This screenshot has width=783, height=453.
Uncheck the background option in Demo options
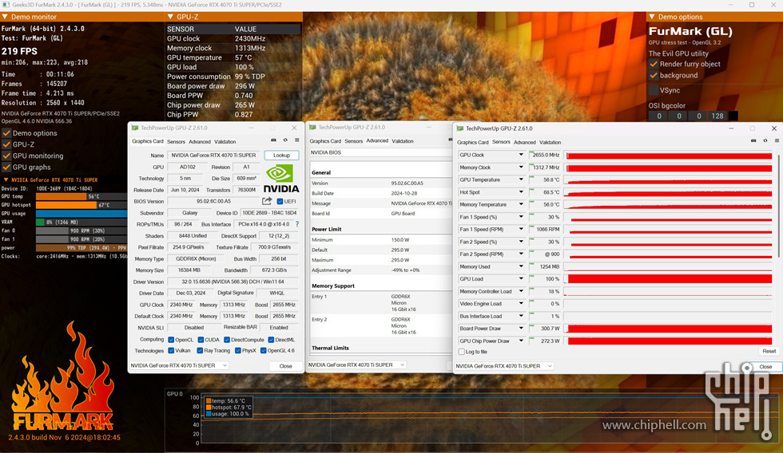click(654, 75)
